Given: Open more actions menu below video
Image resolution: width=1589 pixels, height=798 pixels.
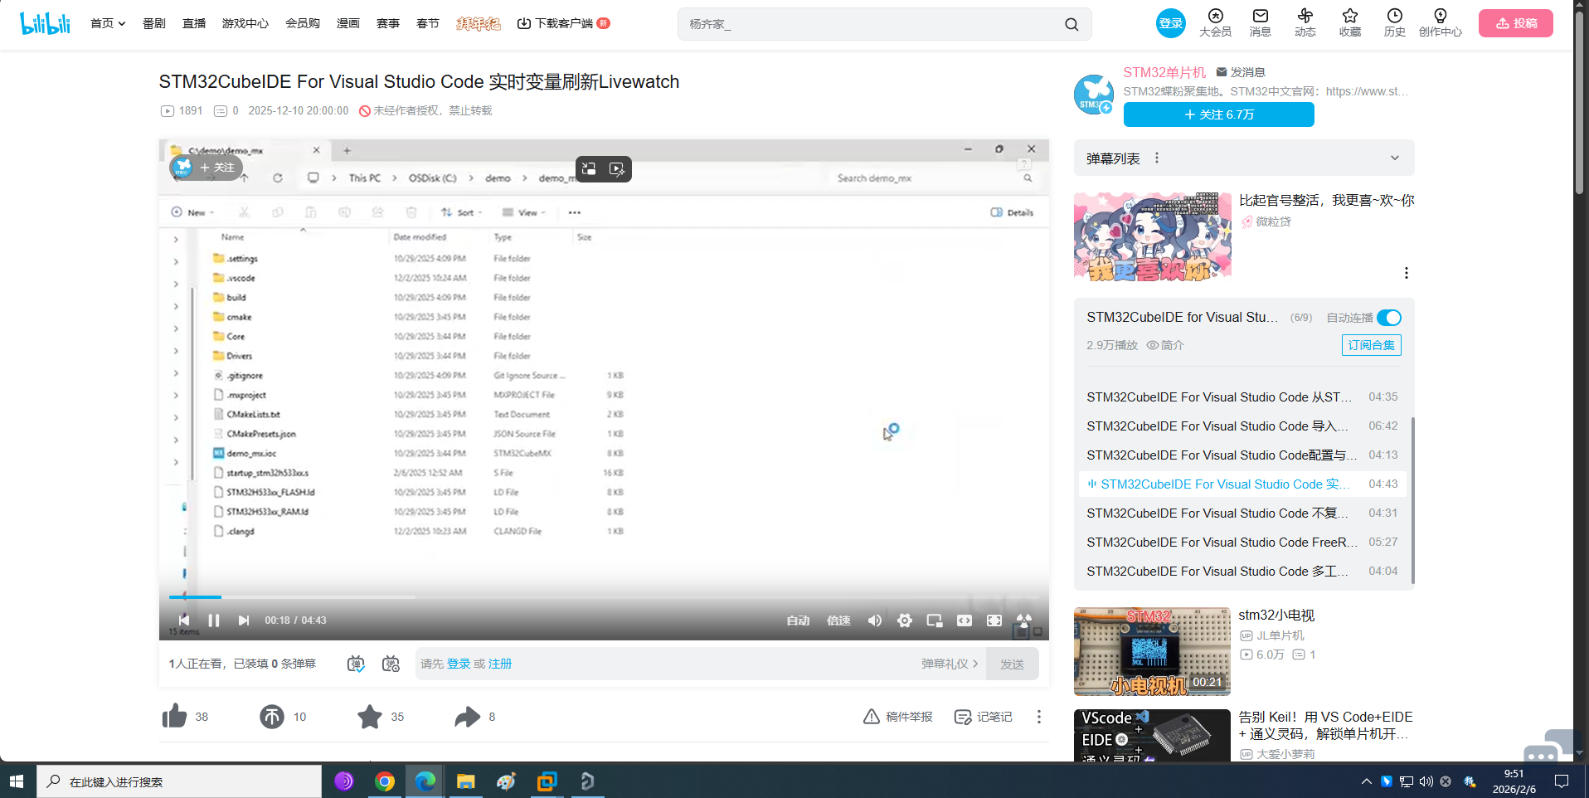Looking at the screenshot, I should (1038, 717).
